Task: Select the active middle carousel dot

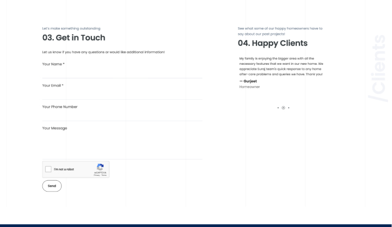Action: point(283,108)
